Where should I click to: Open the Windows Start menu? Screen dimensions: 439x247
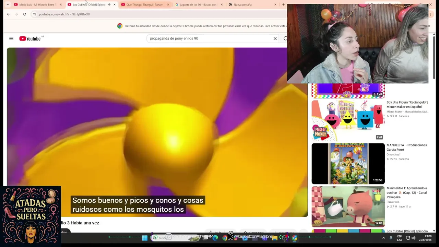(x=145, y=238)
